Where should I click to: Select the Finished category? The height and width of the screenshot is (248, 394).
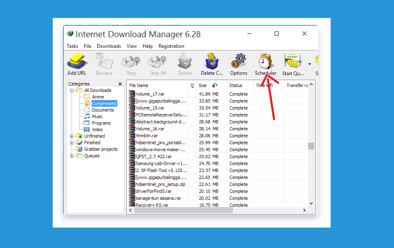92,143
